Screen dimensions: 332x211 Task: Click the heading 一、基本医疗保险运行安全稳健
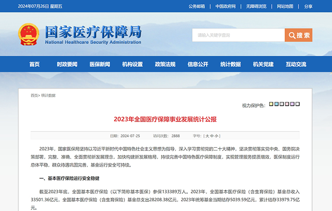point(69,178)
